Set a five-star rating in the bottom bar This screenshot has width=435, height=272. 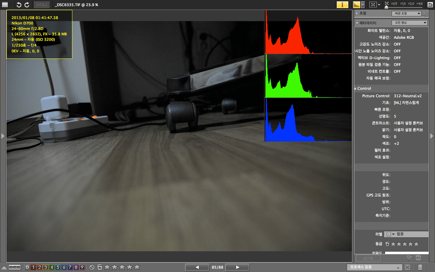point(137,267)
